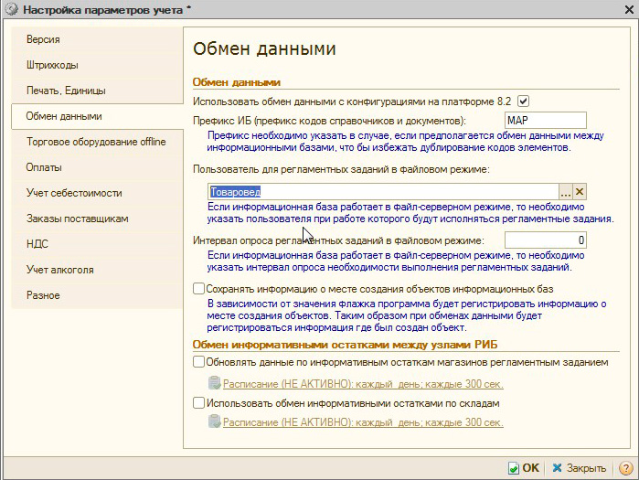This screenshot has height=480, width=639.
Task: Click the Префикс ИБ input field
Action: [x=545, y=121]
